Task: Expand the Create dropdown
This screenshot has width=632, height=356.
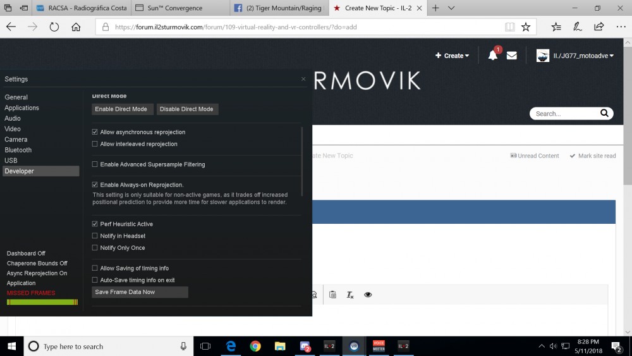Action: coord(453,56)
